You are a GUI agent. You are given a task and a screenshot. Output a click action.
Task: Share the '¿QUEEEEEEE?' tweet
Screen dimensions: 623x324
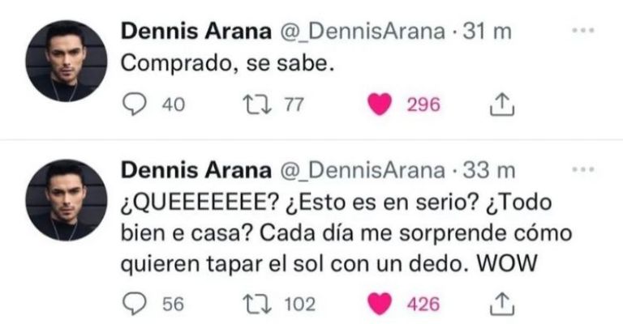[x=502, y=304]
